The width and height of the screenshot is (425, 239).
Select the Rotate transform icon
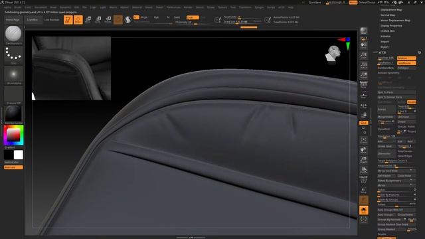108,19
